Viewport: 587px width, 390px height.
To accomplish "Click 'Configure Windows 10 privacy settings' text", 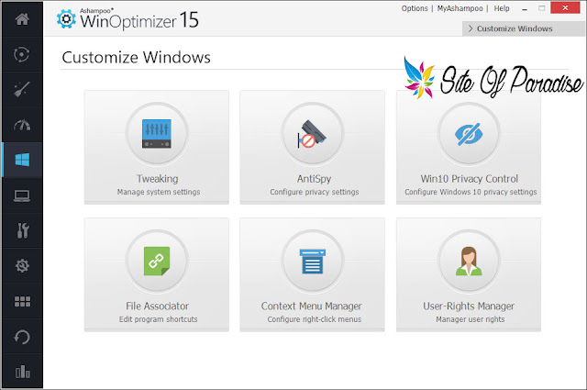I will [x=471, y=192].
